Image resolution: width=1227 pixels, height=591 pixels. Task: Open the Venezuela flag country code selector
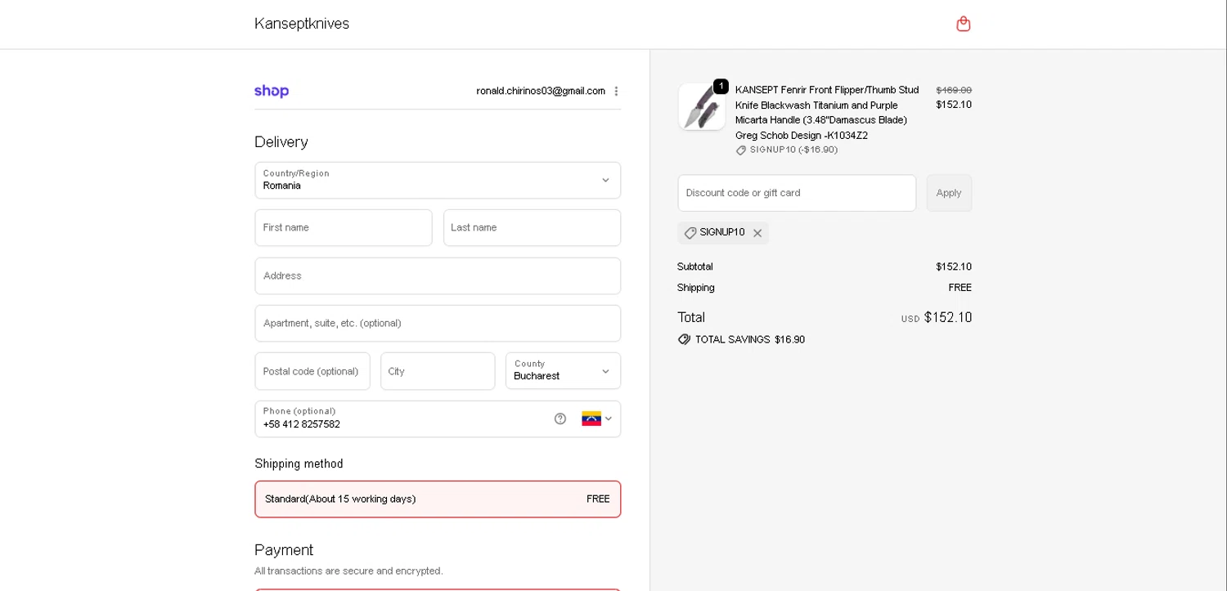click(x=597, y=419)
